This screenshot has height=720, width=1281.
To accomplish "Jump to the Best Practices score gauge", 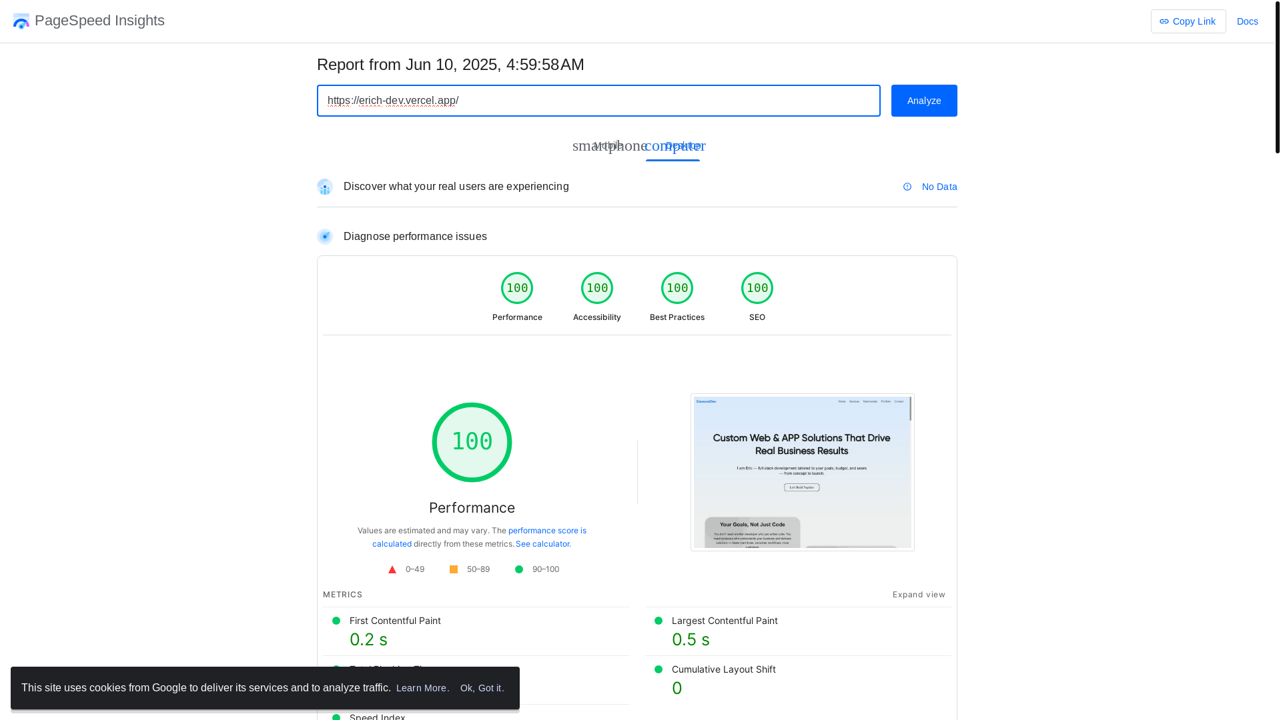I will pos(677,297).
